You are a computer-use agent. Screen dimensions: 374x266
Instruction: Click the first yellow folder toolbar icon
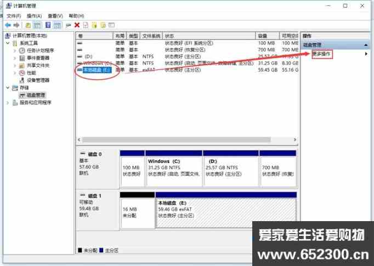click(x=94, y=25)
